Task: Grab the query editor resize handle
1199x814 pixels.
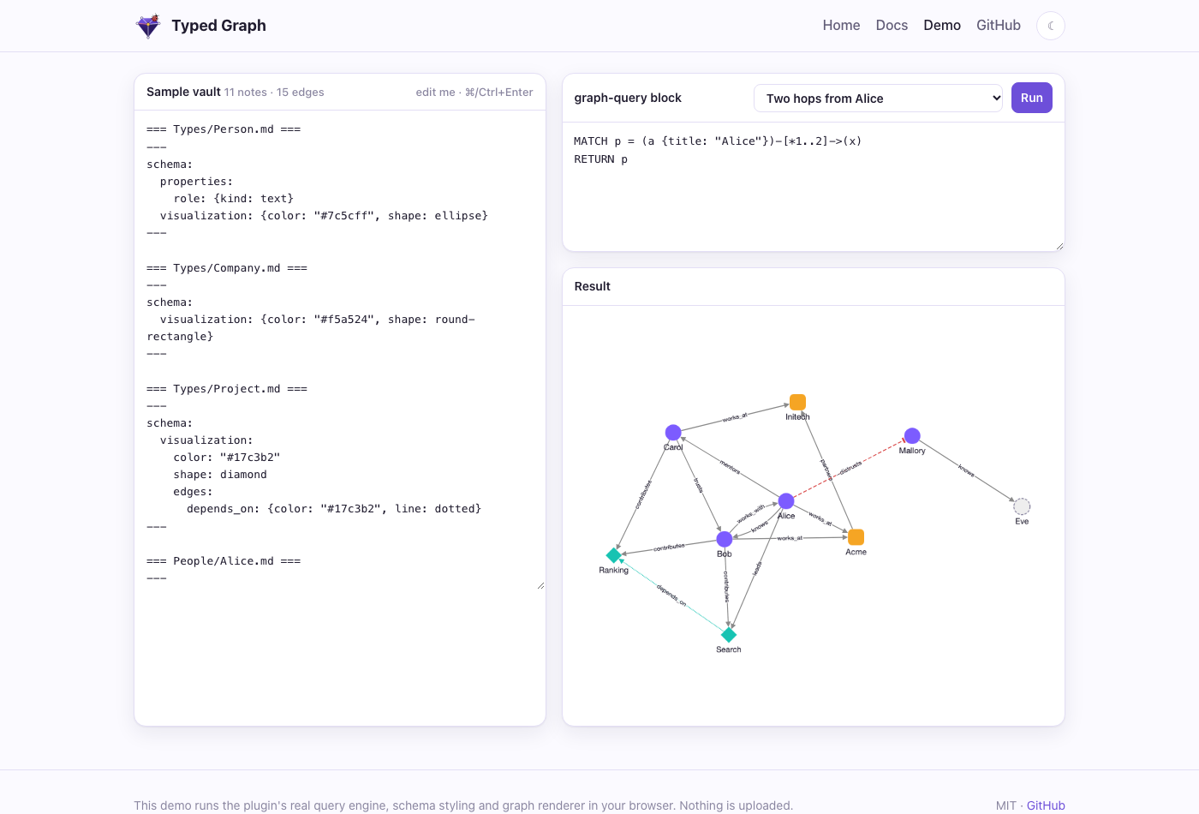Action: tap(1059, 246)
